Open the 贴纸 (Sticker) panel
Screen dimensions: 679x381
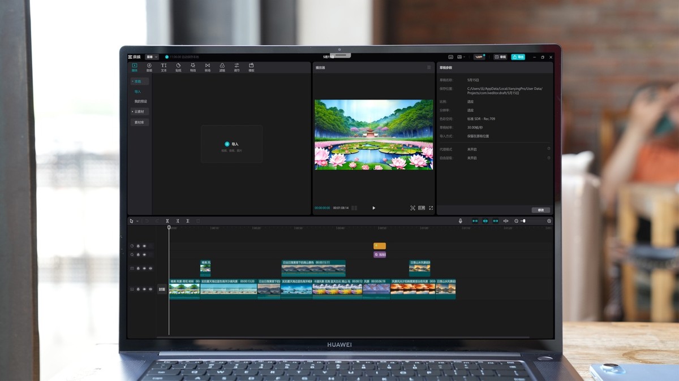(x=178, y=67)
